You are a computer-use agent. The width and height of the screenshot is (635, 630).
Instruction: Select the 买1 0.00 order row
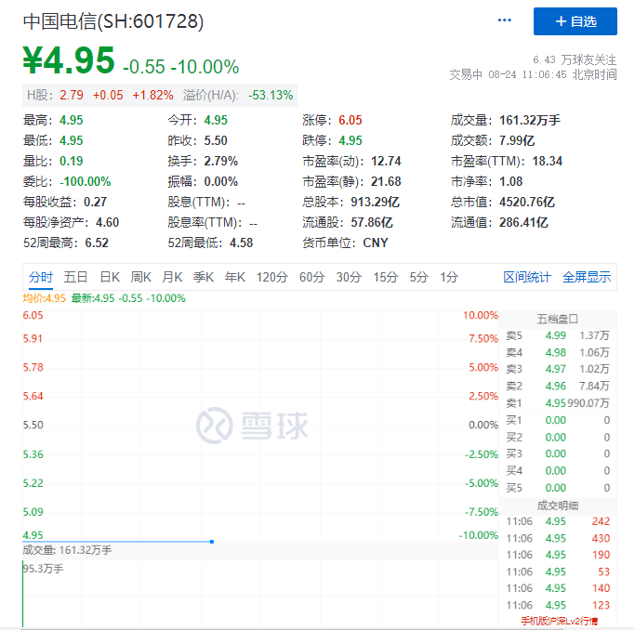[x=558, y=420]
